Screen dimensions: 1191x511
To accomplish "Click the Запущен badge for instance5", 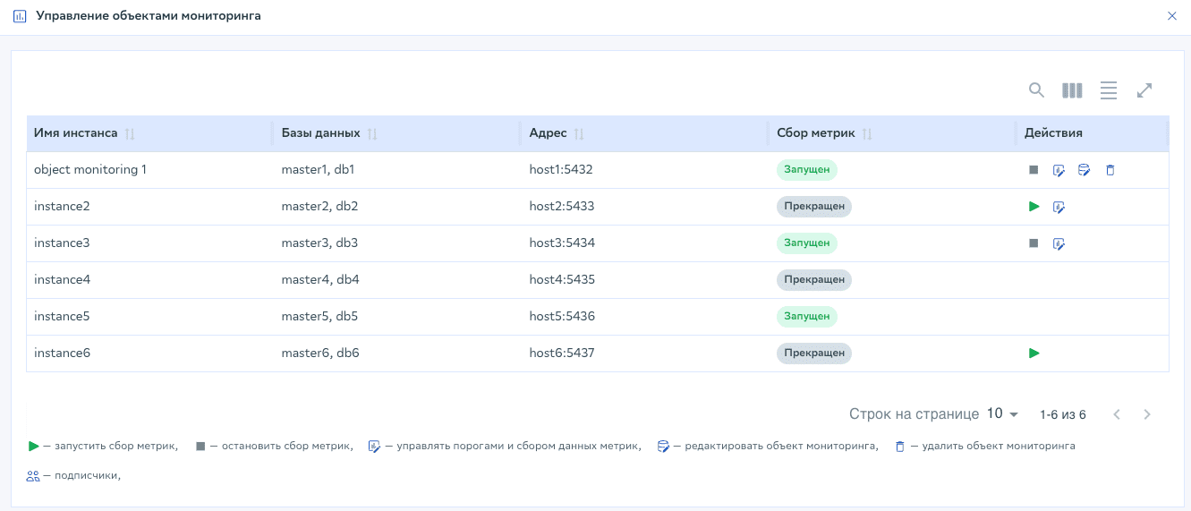I will pyautogui.click(x=806, y=316).
